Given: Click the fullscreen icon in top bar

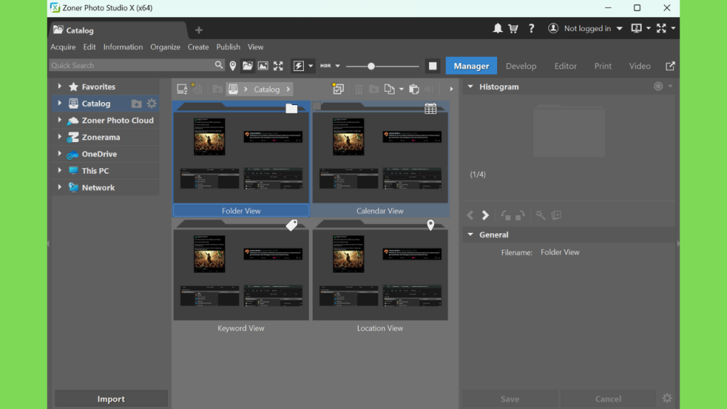Looking at the screenshot, I should (x=661, y=28).
